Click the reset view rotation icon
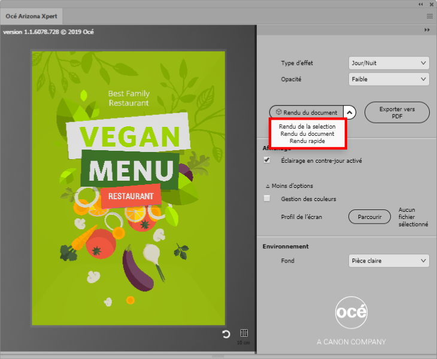Screen dimensions: 437x359 [x=226, y=334]
